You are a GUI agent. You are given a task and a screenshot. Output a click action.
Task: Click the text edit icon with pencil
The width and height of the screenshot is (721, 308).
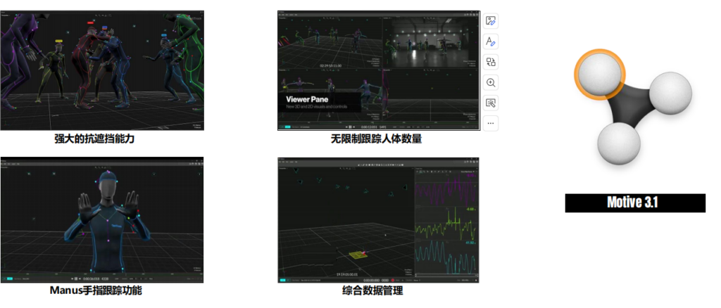pos(491,41)
